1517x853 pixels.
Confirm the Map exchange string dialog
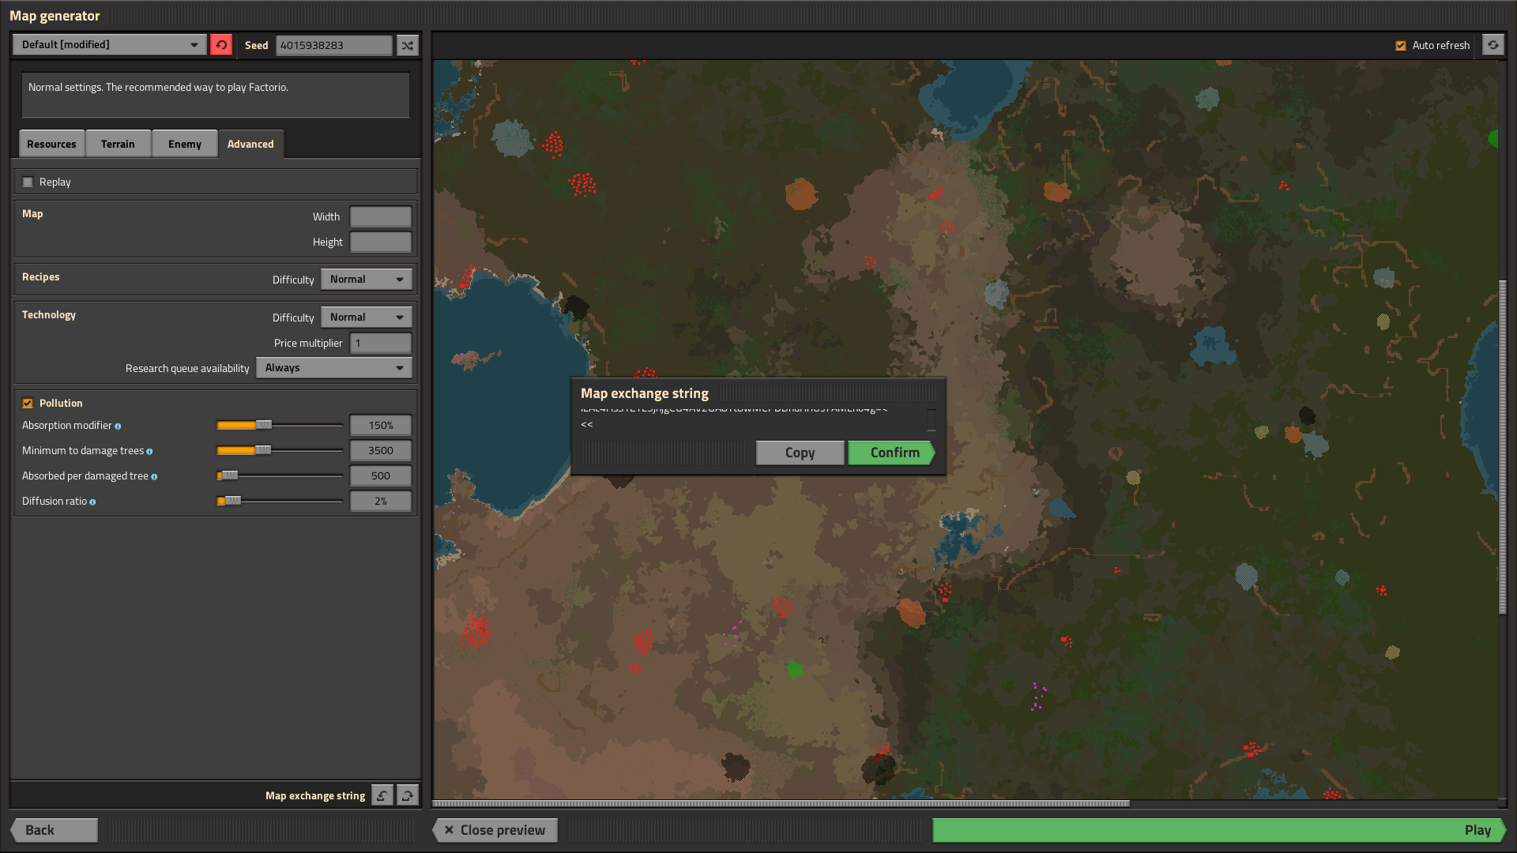[893, 453]
